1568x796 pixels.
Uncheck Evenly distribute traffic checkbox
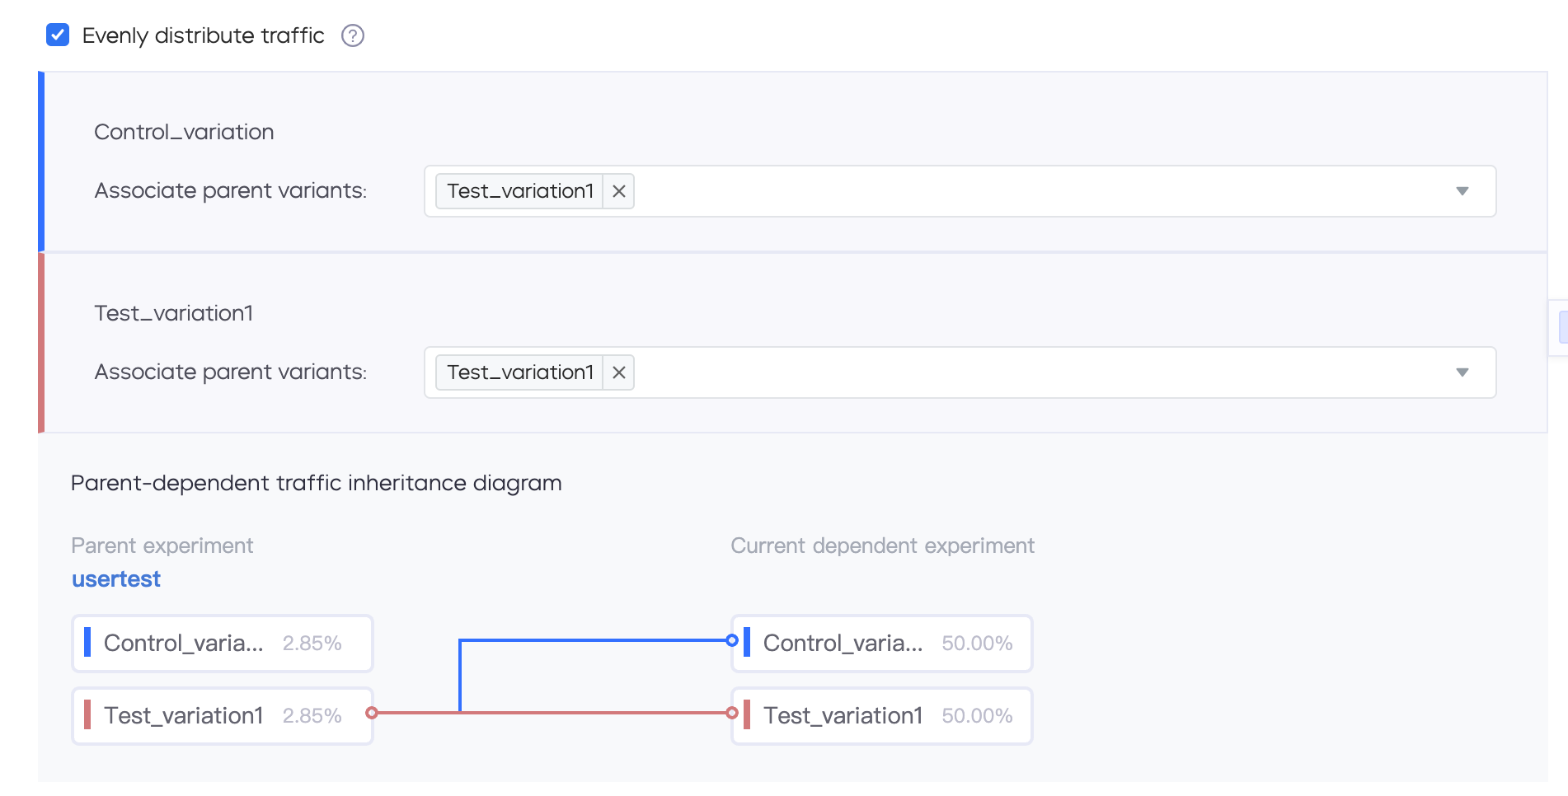coord(58,35)
